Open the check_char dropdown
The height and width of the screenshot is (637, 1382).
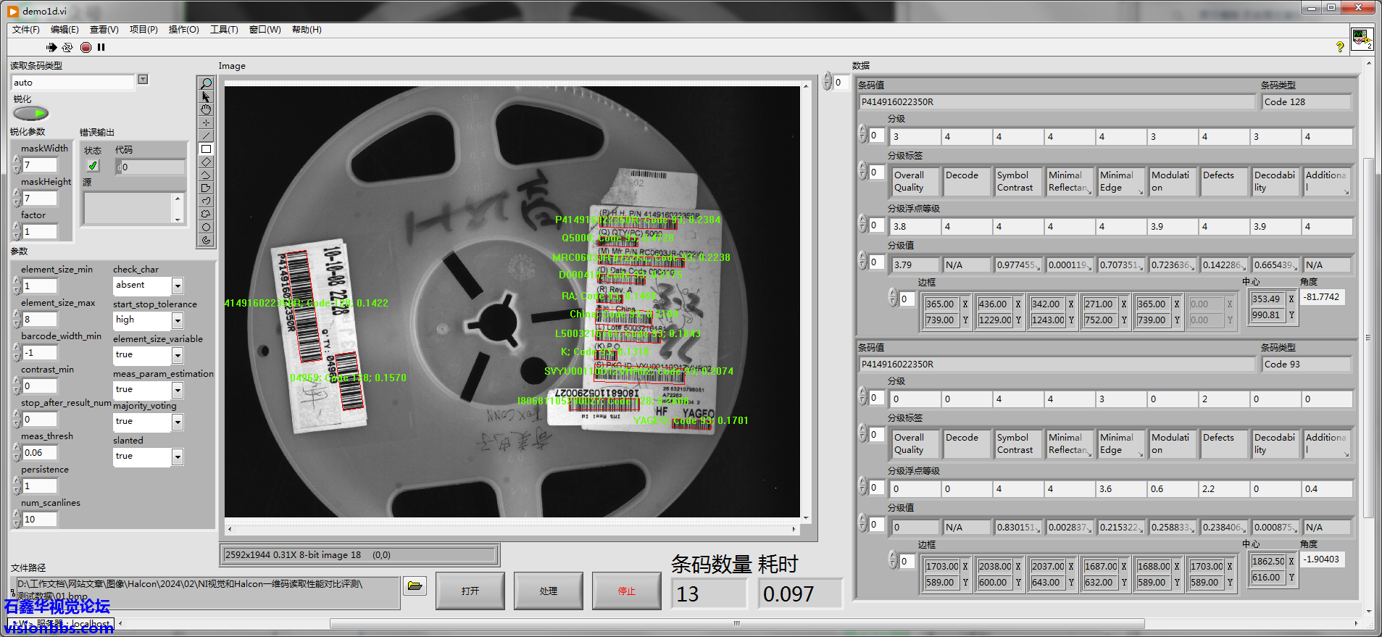pyautogui.click(x=178, y=286)
